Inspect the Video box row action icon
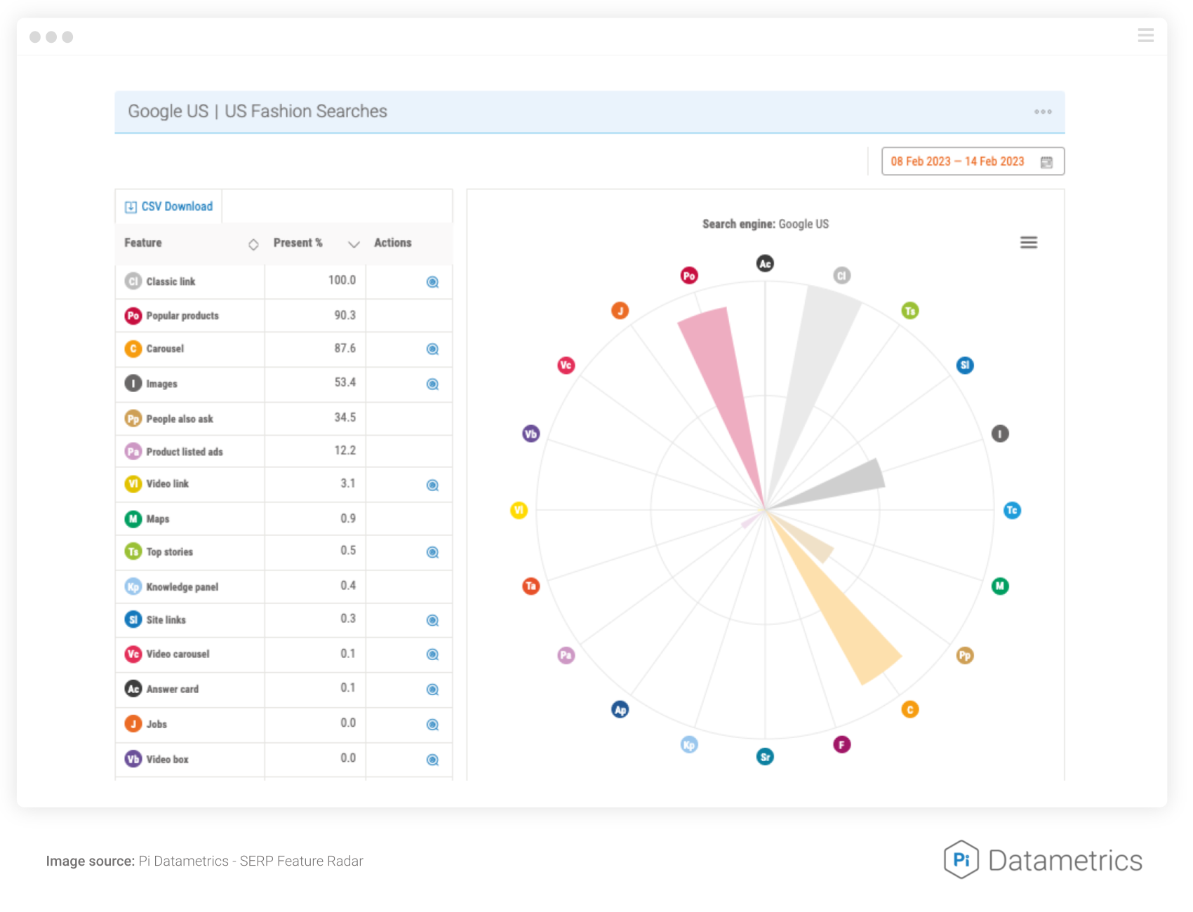Screen dimensions: 1193x912 433,760
